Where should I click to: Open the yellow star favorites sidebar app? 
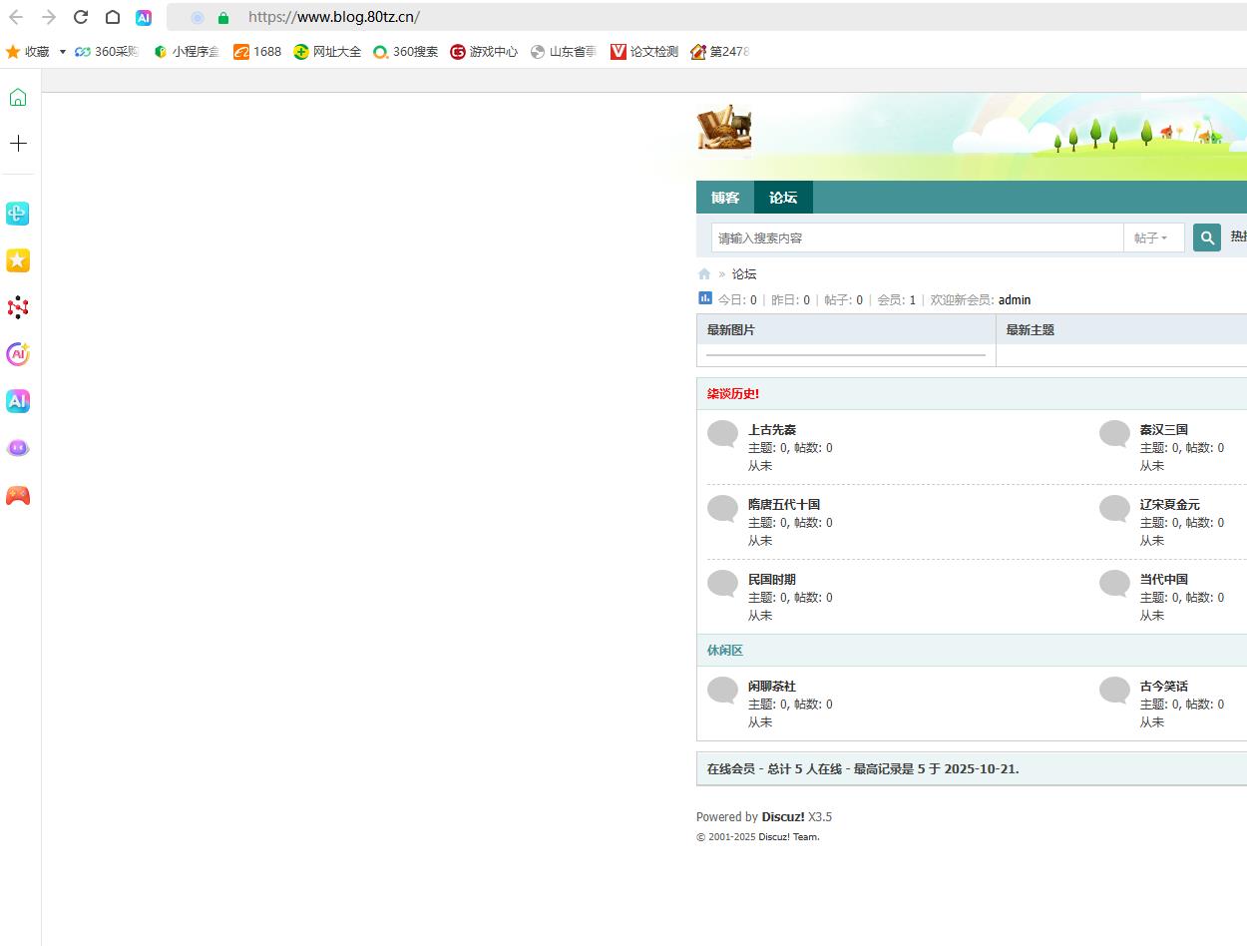pos(18,260)
